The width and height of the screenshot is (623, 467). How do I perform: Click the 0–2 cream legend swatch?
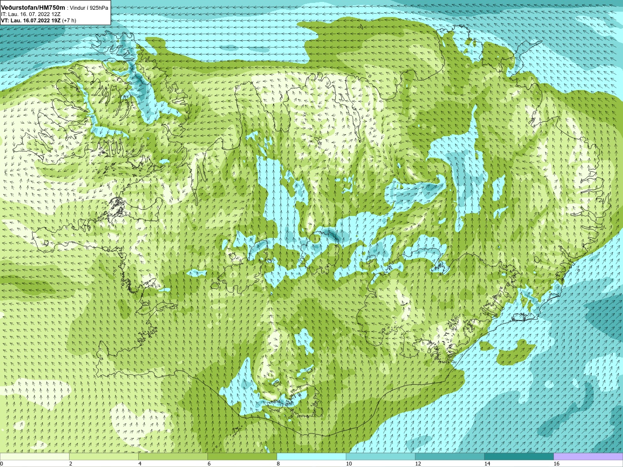[35, 457]
